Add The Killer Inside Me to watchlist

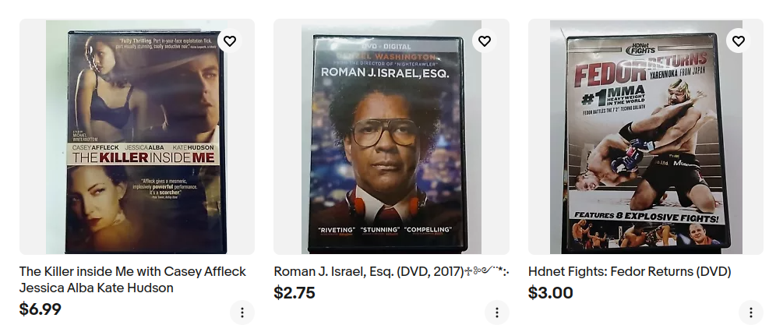tap(229, 41)
